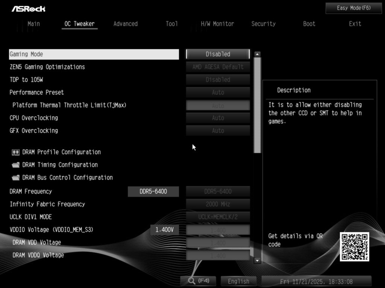
Task: Click the QR code image
Action: point(354,247)
